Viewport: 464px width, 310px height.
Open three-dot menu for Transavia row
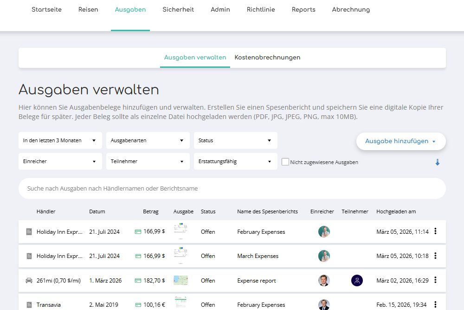(435, 304)
